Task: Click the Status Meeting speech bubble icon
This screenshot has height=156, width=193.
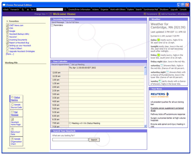Action: click(x=12, y=97)
